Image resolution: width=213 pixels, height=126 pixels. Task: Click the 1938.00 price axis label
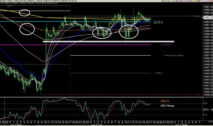(x=208, y=95)
